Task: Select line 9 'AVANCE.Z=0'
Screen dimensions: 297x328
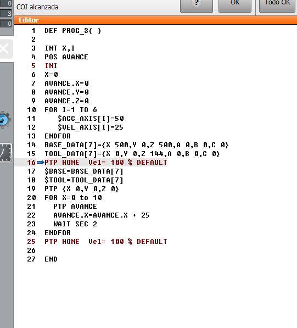Action: pos(66,101)
